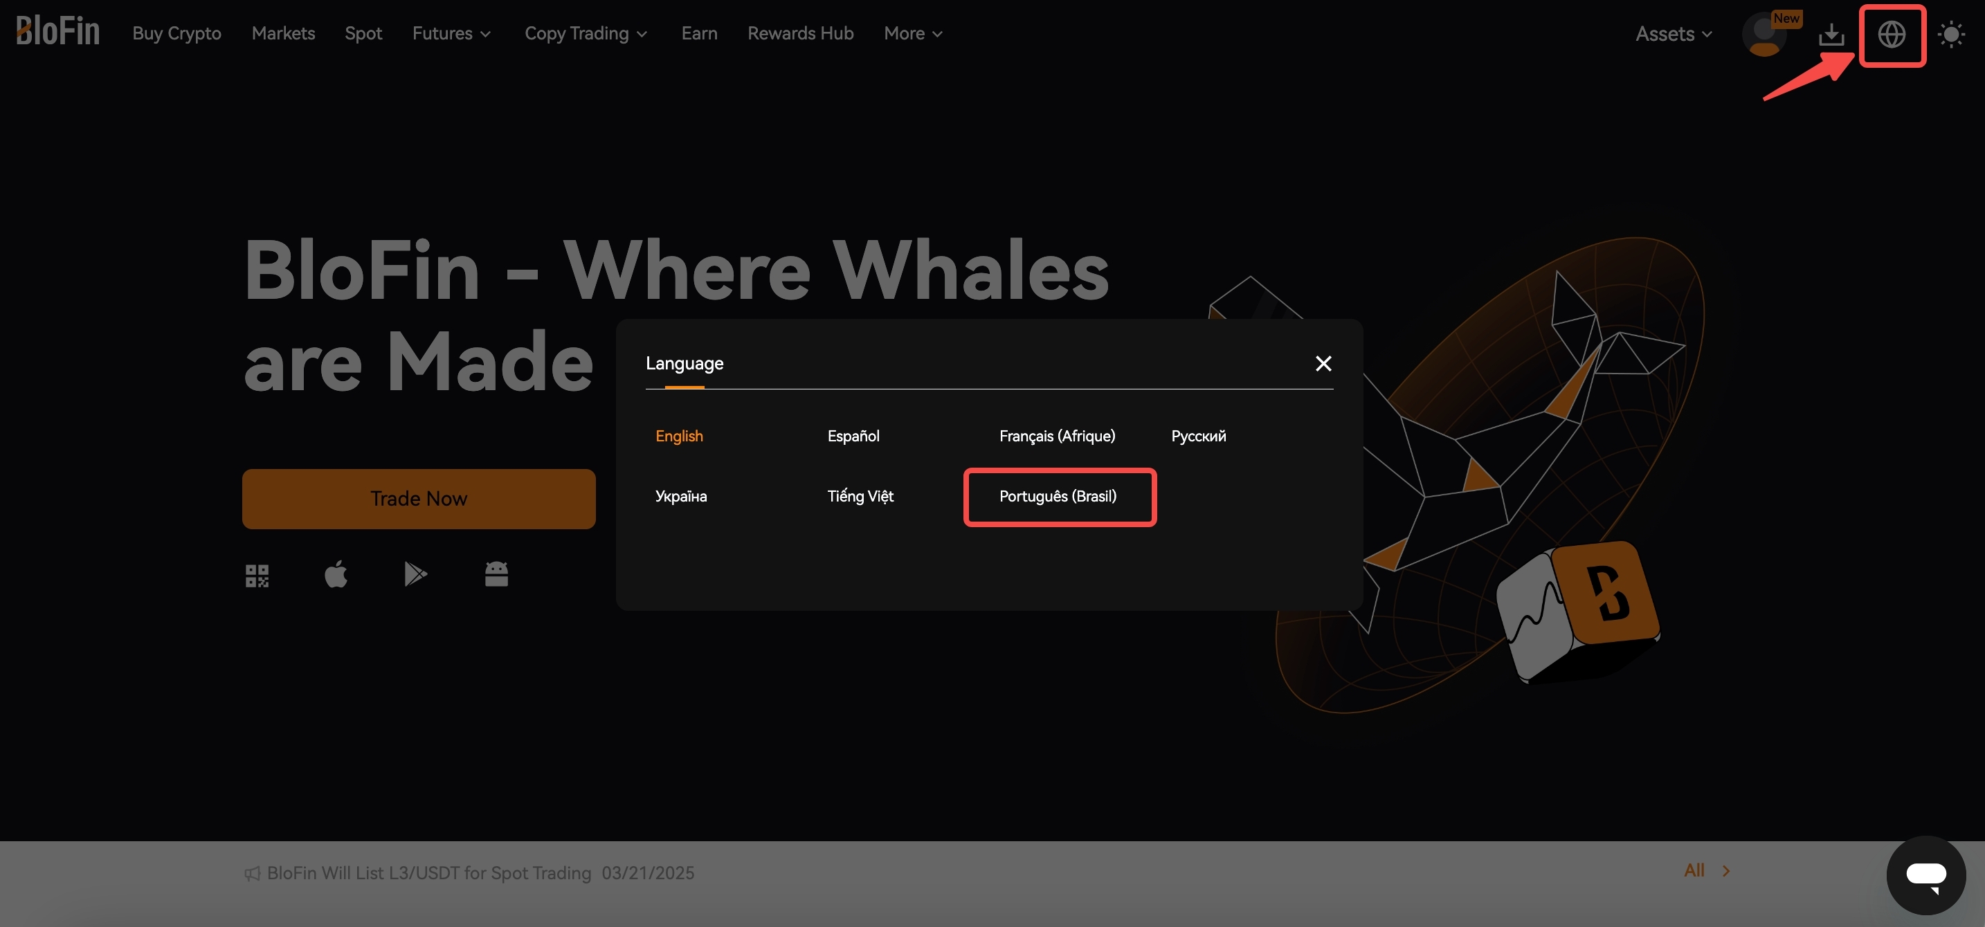
Task: Expand the Copy Trading dropdown
Action: click(x=586, y=33)
